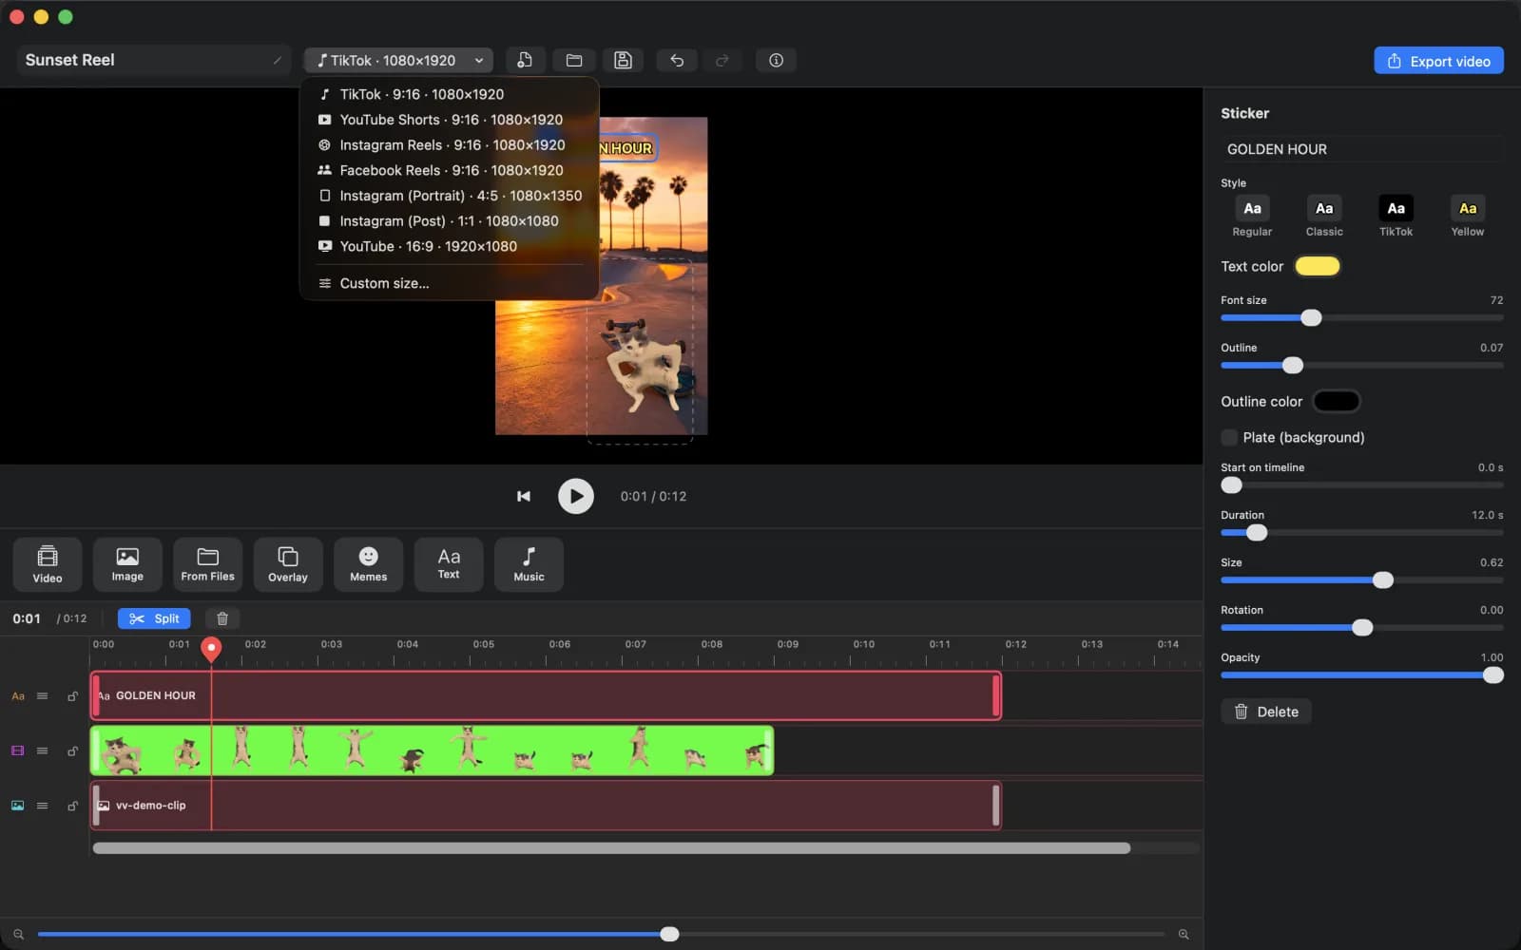Add a Video clip
Screen dimensions: 1521x950
point(48,564)
